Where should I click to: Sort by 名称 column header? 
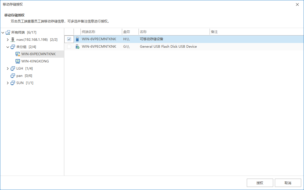(174, 32)
